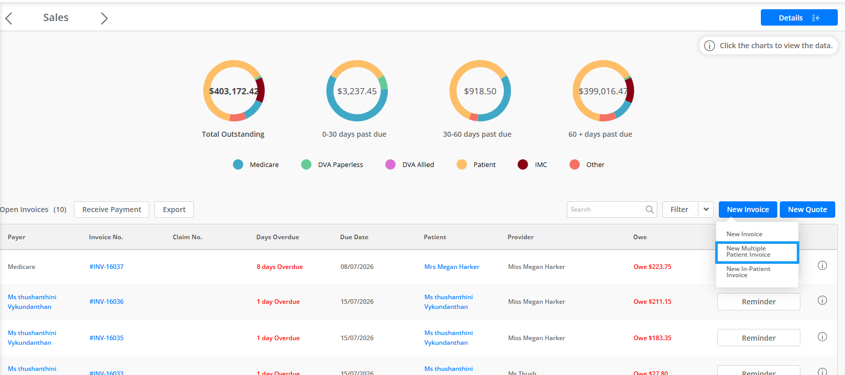845x375 pixels.
Task: Create a New Quote
Action: coord(808,210)
